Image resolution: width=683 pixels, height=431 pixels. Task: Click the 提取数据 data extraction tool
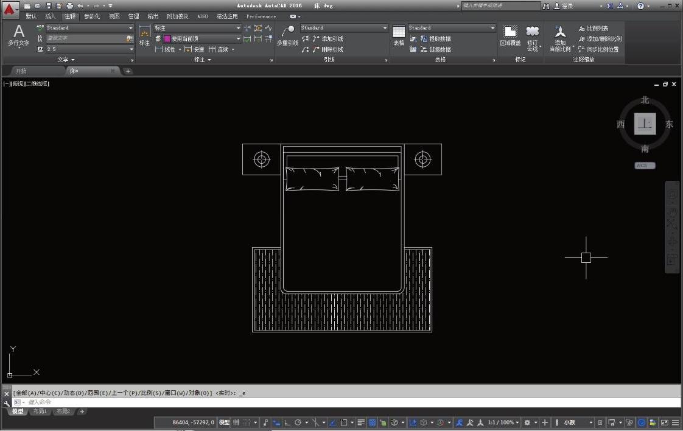[436, 39]
